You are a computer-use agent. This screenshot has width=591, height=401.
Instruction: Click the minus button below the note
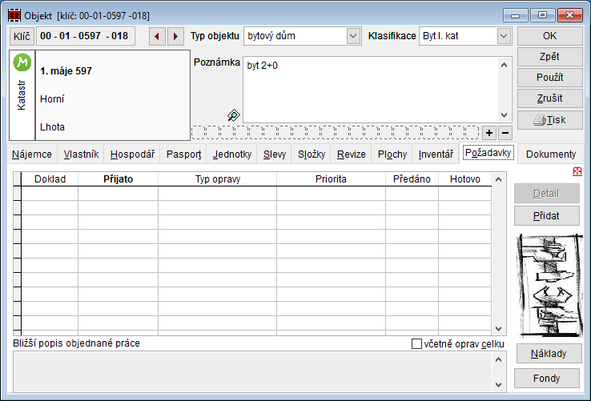505,132
